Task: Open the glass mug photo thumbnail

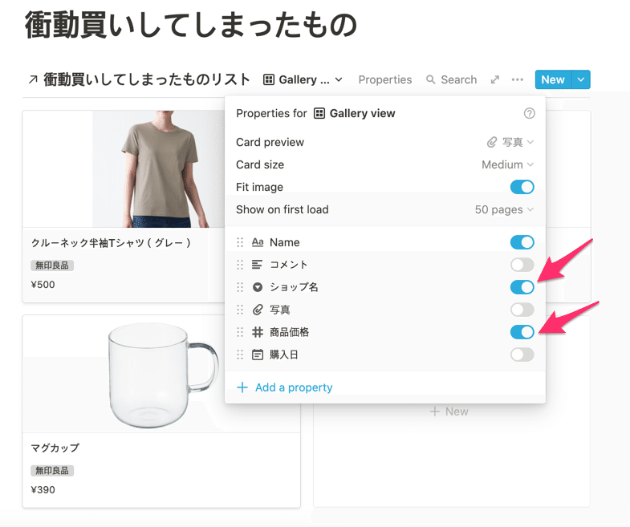Action: tap(161, 374)
